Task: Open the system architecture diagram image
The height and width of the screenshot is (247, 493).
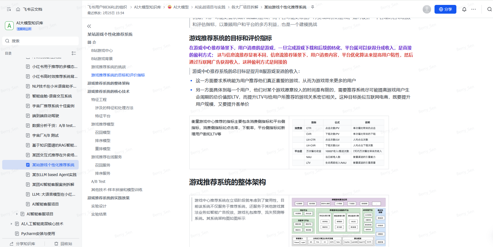Action: [339, 222]
